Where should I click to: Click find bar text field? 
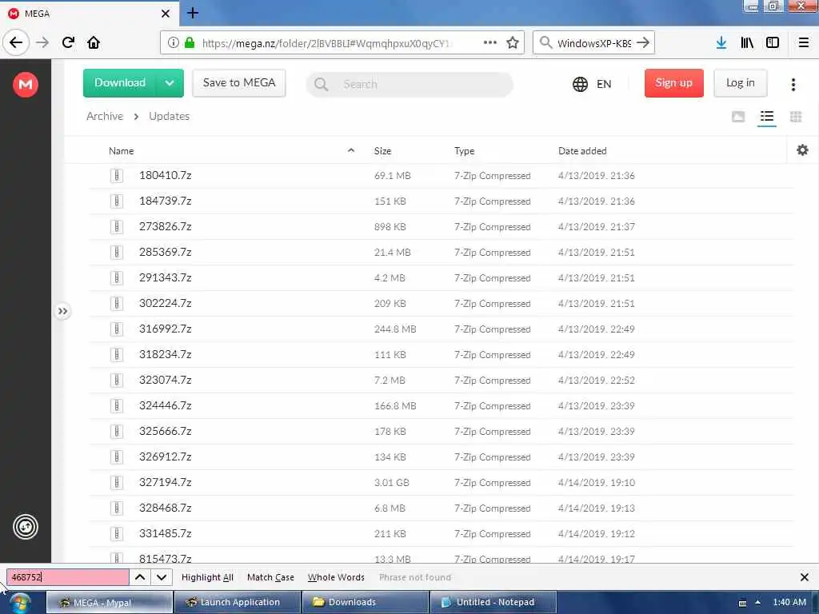pyautogui.click(x=68, y=577)
